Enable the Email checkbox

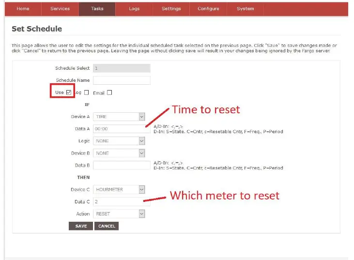tap(109, 92)
